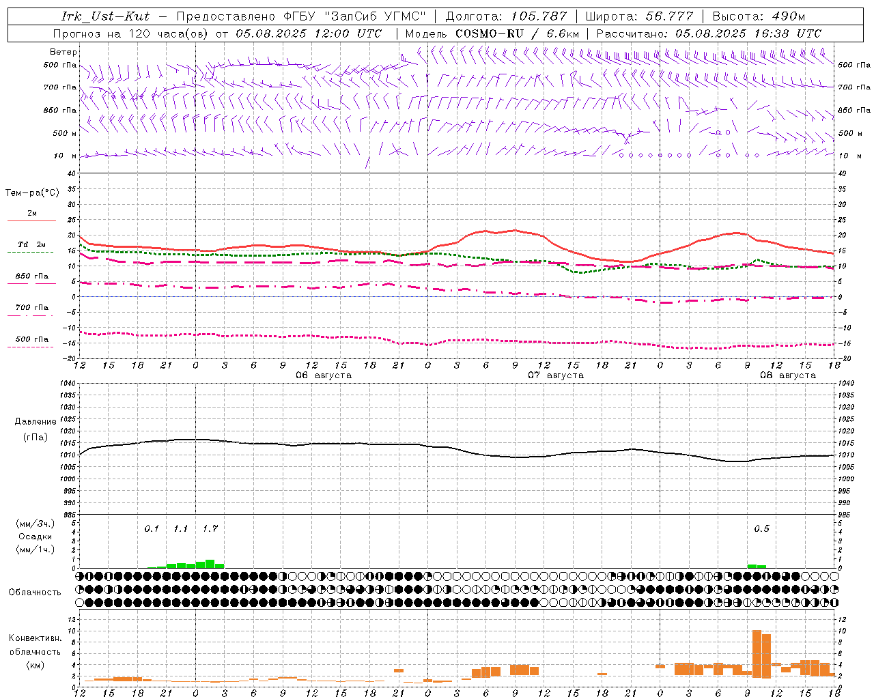This screenshot has height=699, width=874.
Task: Click the tallest orange convective cloud bar
Action: point(757,653)
